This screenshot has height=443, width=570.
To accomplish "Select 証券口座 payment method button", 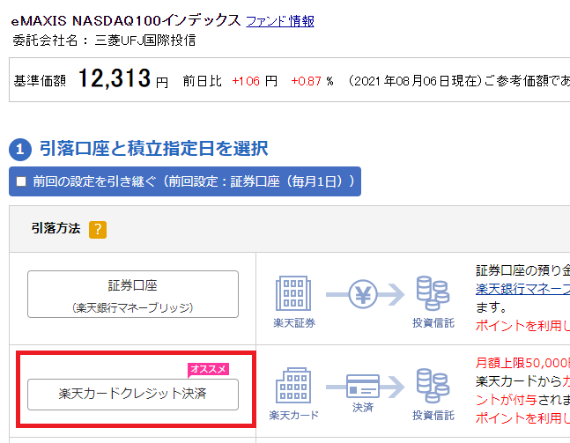I will [133, 294].
